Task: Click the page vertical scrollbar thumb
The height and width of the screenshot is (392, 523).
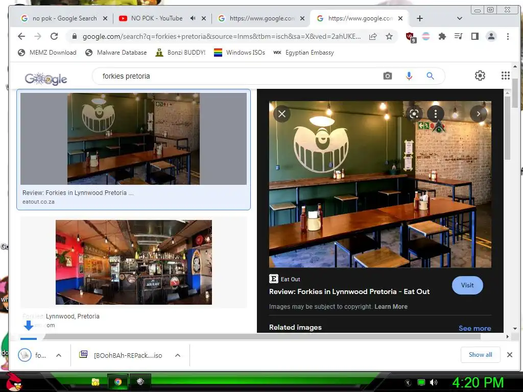Action: (515, 93)
